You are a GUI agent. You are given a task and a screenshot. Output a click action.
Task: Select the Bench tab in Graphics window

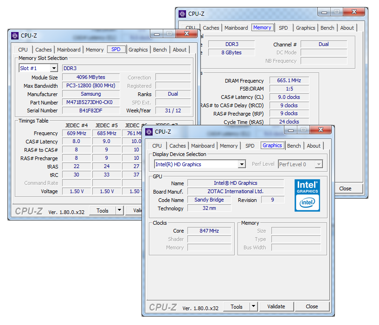294,146
